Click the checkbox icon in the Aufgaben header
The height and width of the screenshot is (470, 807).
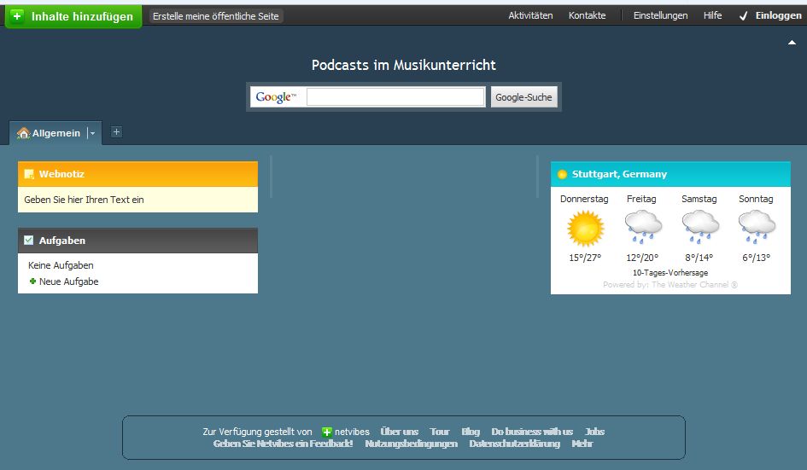click(29, 241)
